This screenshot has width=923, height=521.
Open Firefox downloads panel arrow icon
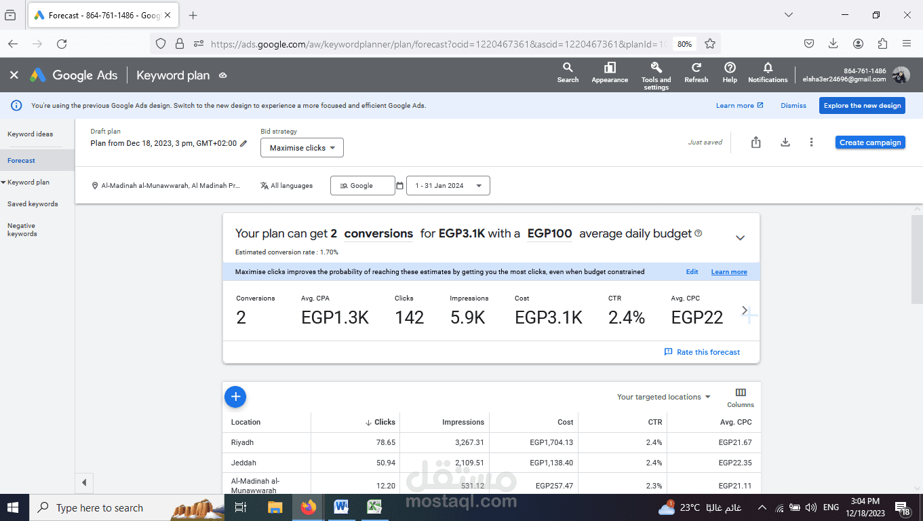coord(833,43)
